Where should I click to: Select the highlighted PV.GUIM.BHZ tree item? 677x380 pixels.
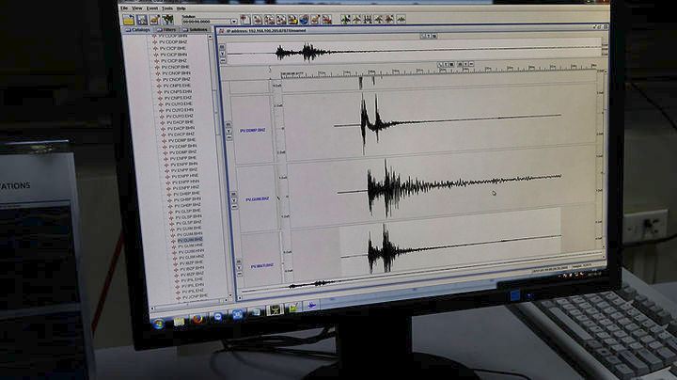pos(189,240)
